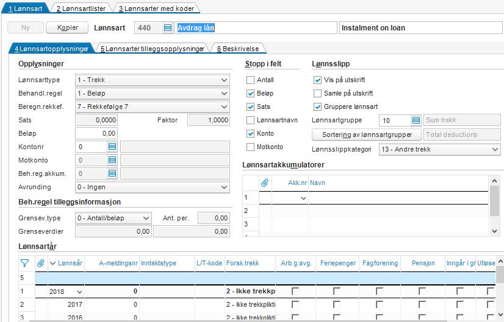
Task: Click the Fagforening column header
Action: click(x=380, y=264)
